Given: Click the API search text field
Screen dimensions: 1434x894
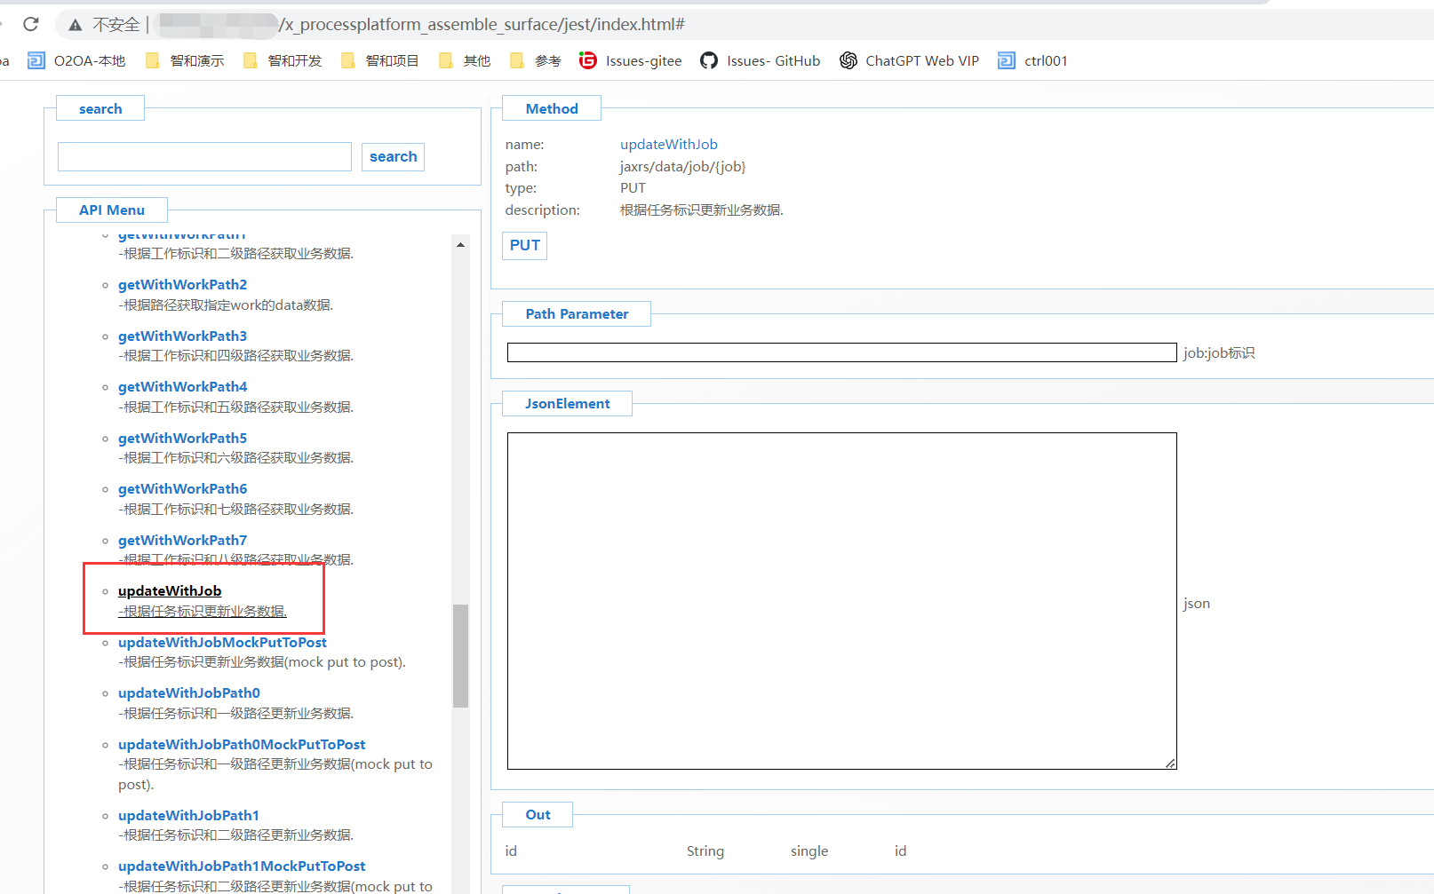Looking at the screenshot, I should [204, 156].
